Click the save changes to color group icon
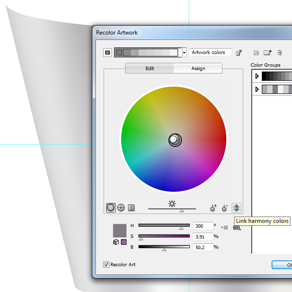Viewport: 292px width, 292px height. (256, 53)
